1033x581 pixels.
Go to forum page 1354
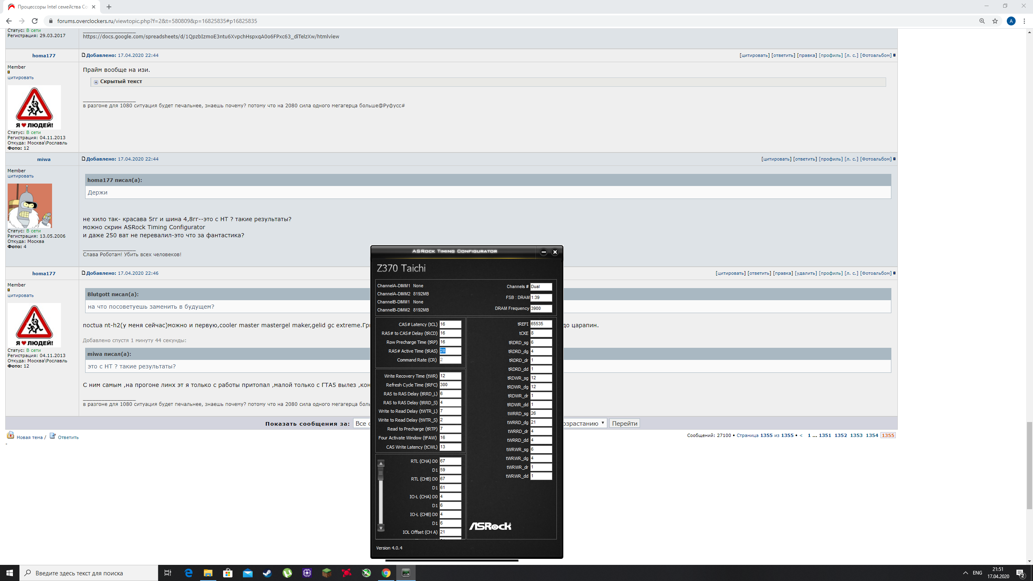[x=872, y=435]
